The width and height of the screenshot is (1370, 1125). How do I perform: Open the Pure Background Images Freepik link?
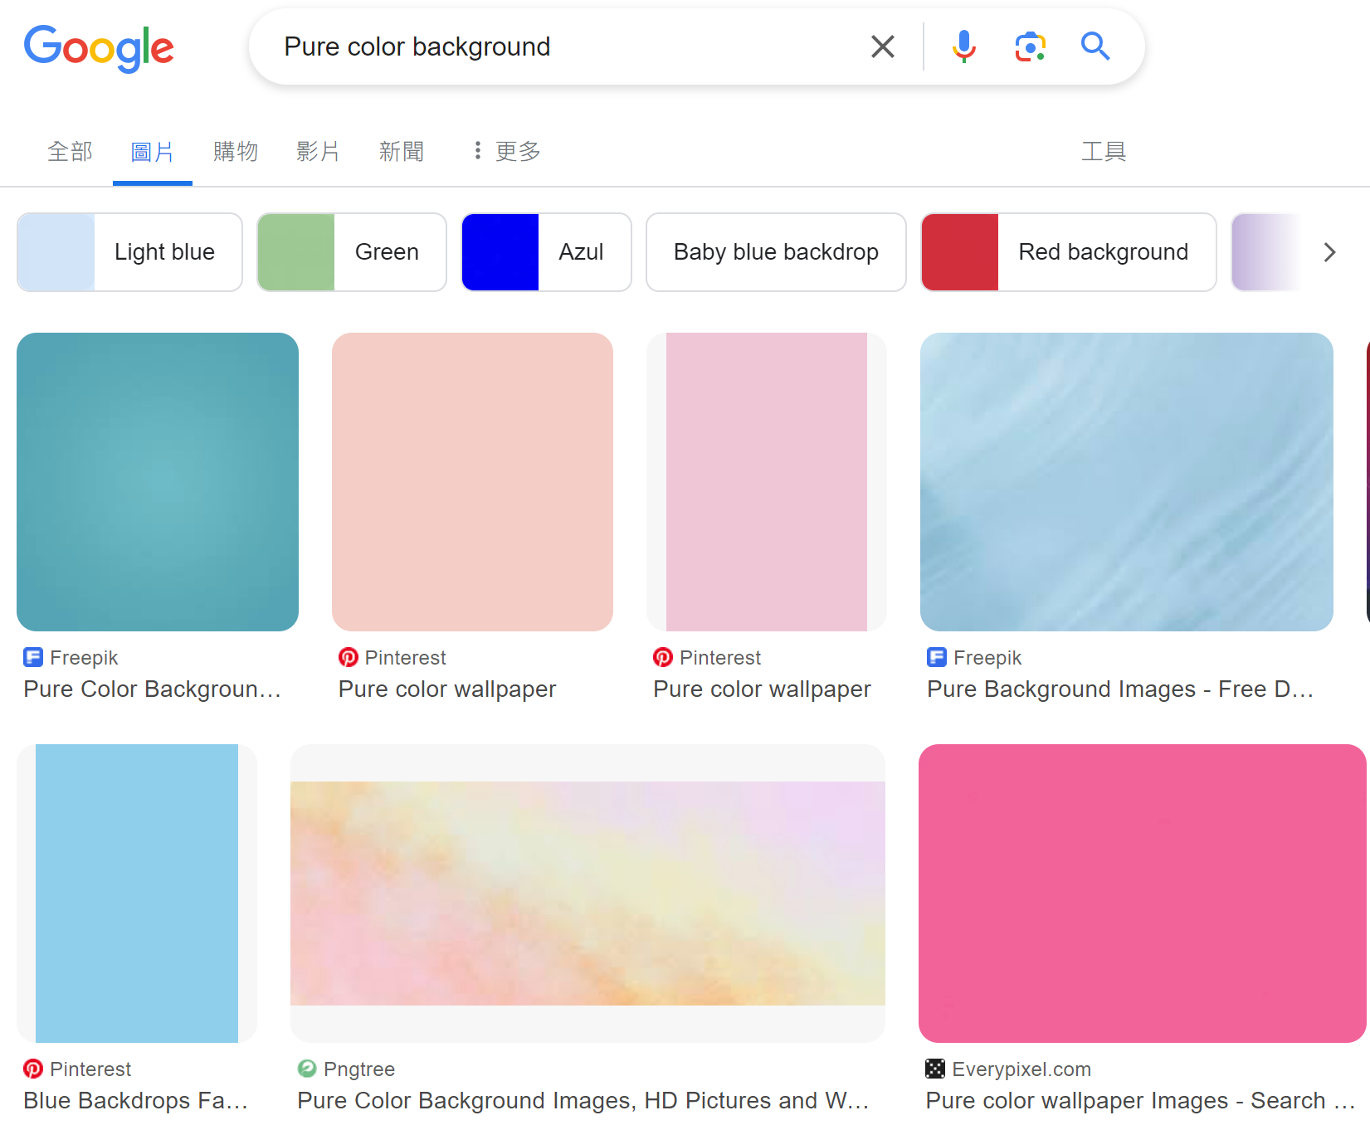[1119, 689]
